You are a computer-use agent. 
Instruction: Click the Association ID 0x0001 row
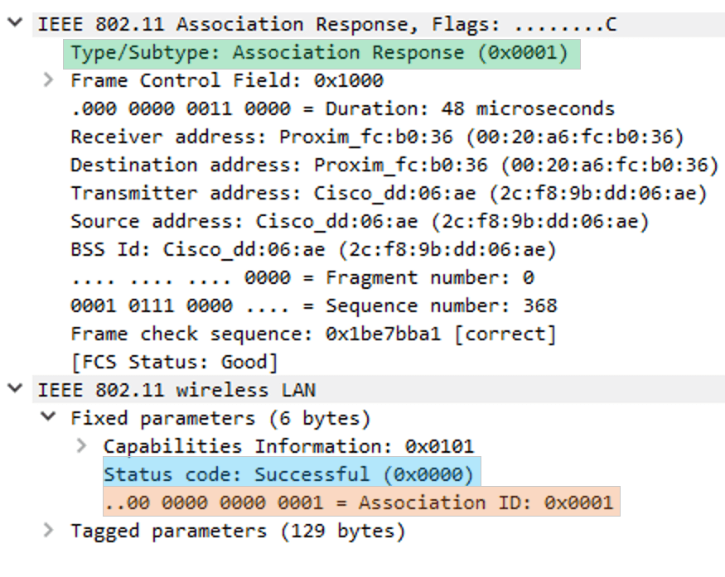coord(359,502)
